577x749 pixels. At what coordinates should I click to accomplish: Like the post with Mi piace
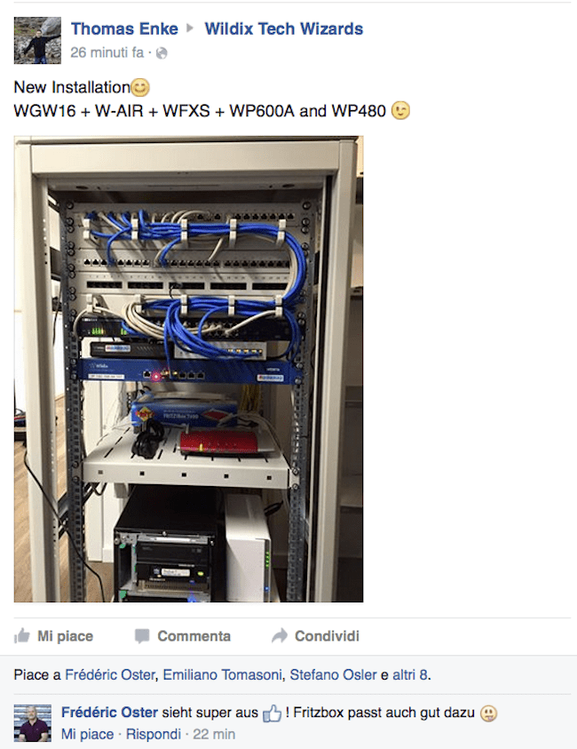pos(53,636)
